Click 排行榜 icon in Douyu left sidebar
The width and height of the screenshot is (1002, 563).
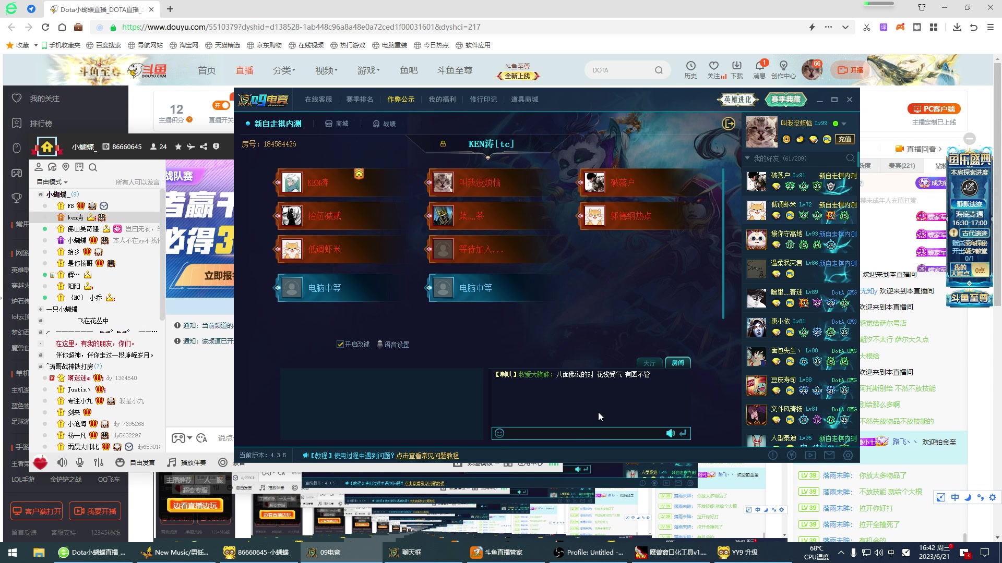[x=17, y=123]
